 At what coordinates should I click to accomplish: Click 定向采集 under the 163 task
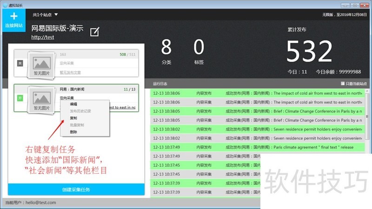[x=66, y=63]
